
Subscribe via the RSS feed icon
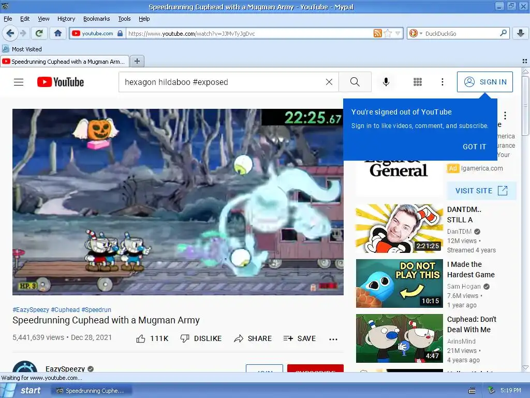(377, 33)
